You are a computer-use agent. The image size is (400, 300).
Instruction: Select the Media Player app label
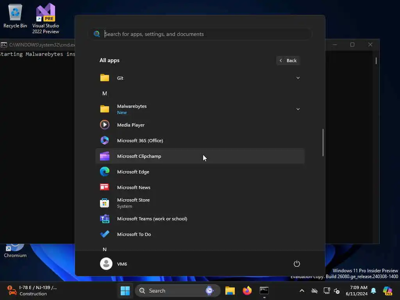[x=131, y=125]
